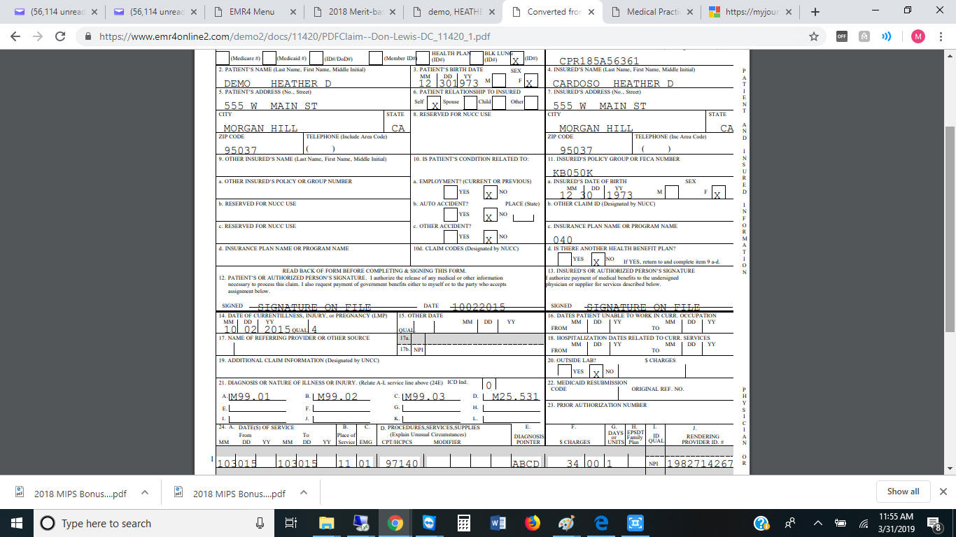
Task: Click the browser forward arrow
Action: [38, 36]
